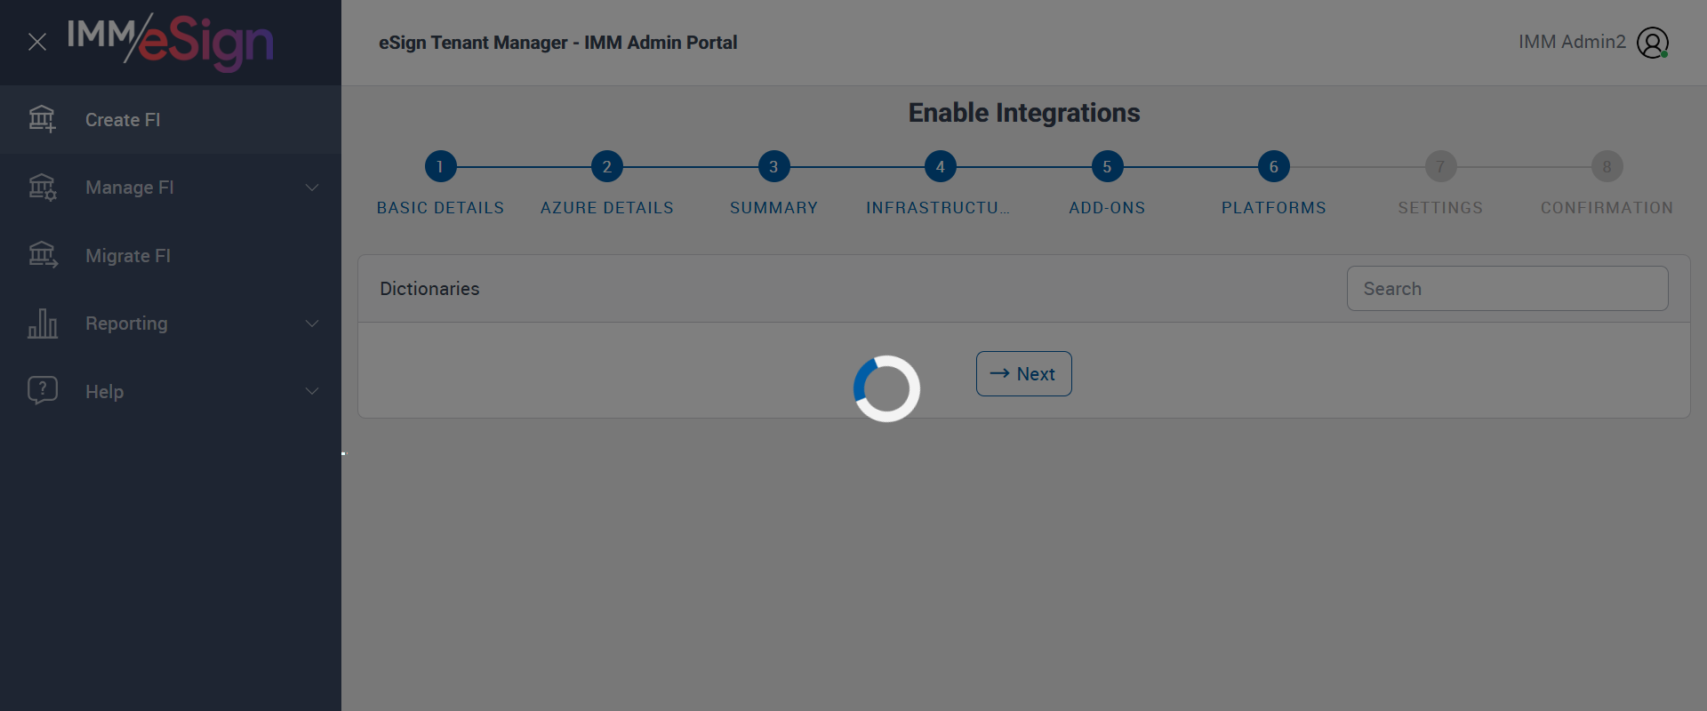Close the sidebar with the X icon
The width and height of the screenshot is (1707, 711).
click(37, 42)
